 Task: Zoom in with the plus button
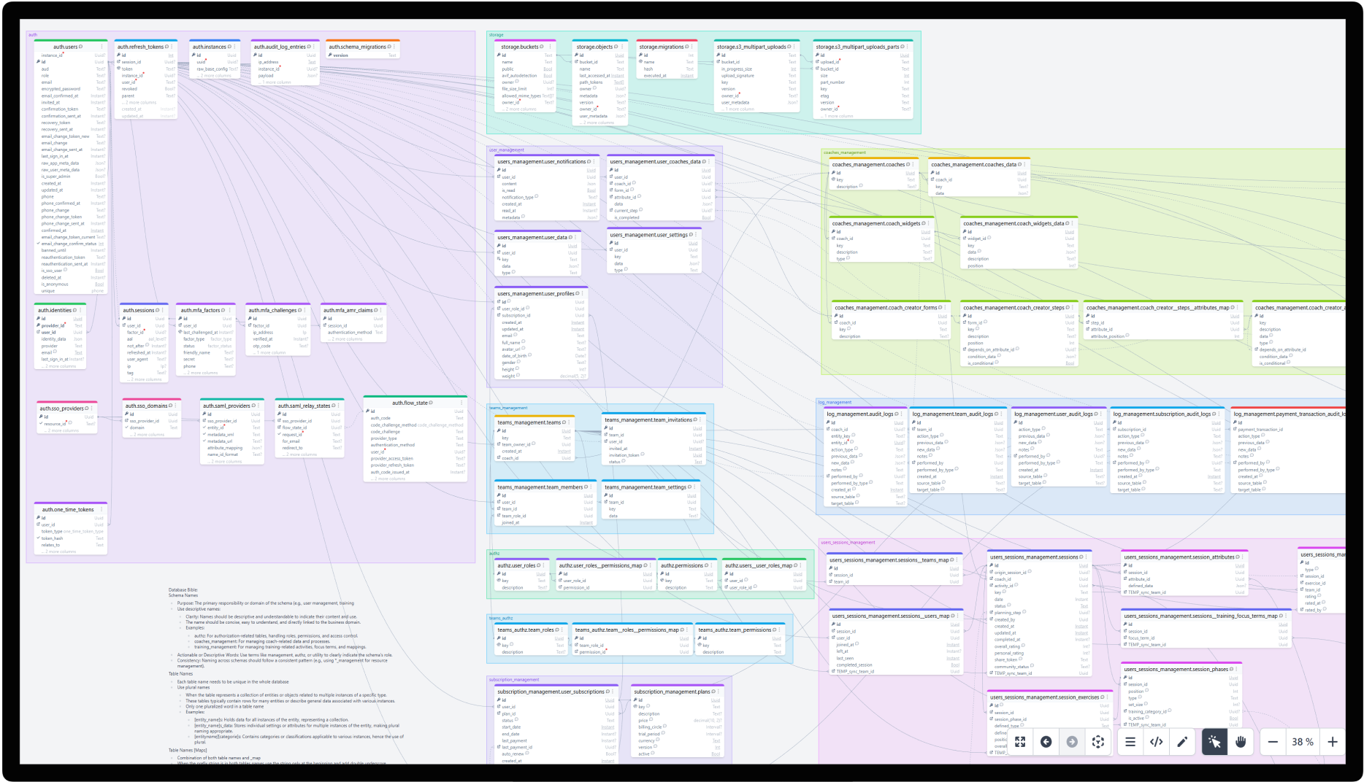coord(1333,742)
